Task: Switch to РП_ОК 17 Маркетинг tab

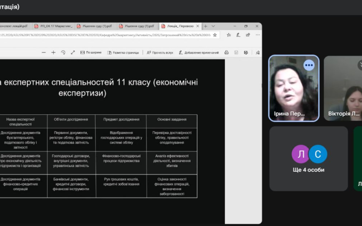Action: click(x=53, y=26)
